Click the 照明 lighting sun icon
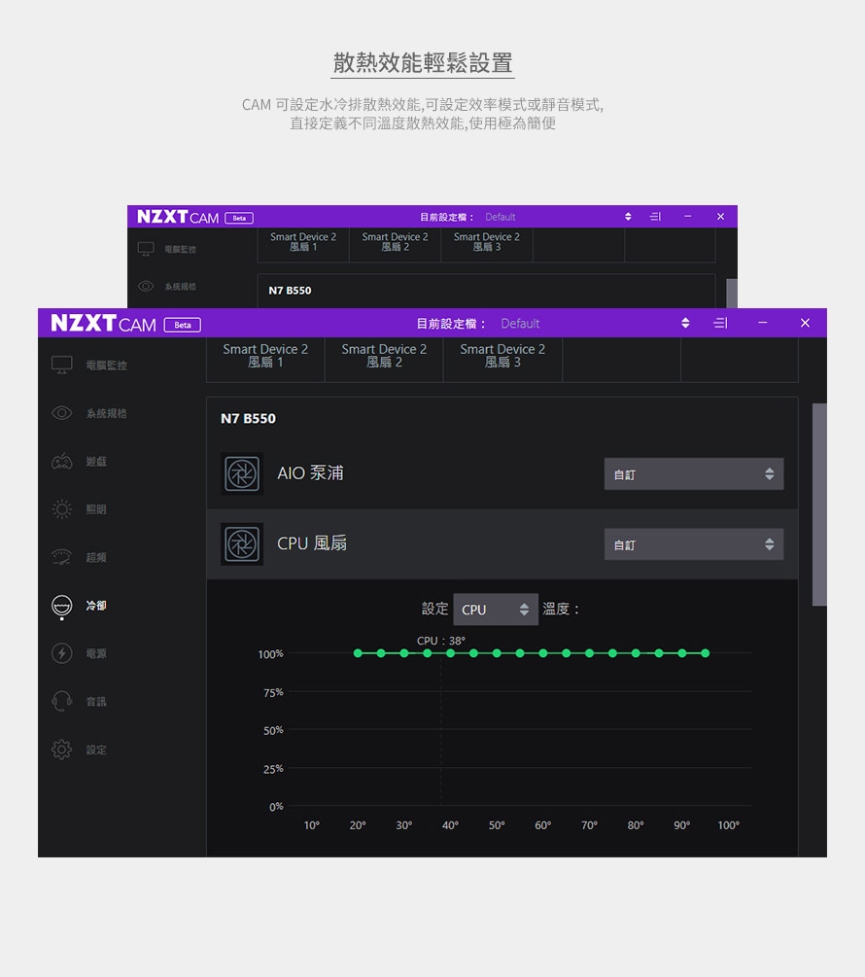Viewport: 865px width, 977px height. tap(62, 509)
